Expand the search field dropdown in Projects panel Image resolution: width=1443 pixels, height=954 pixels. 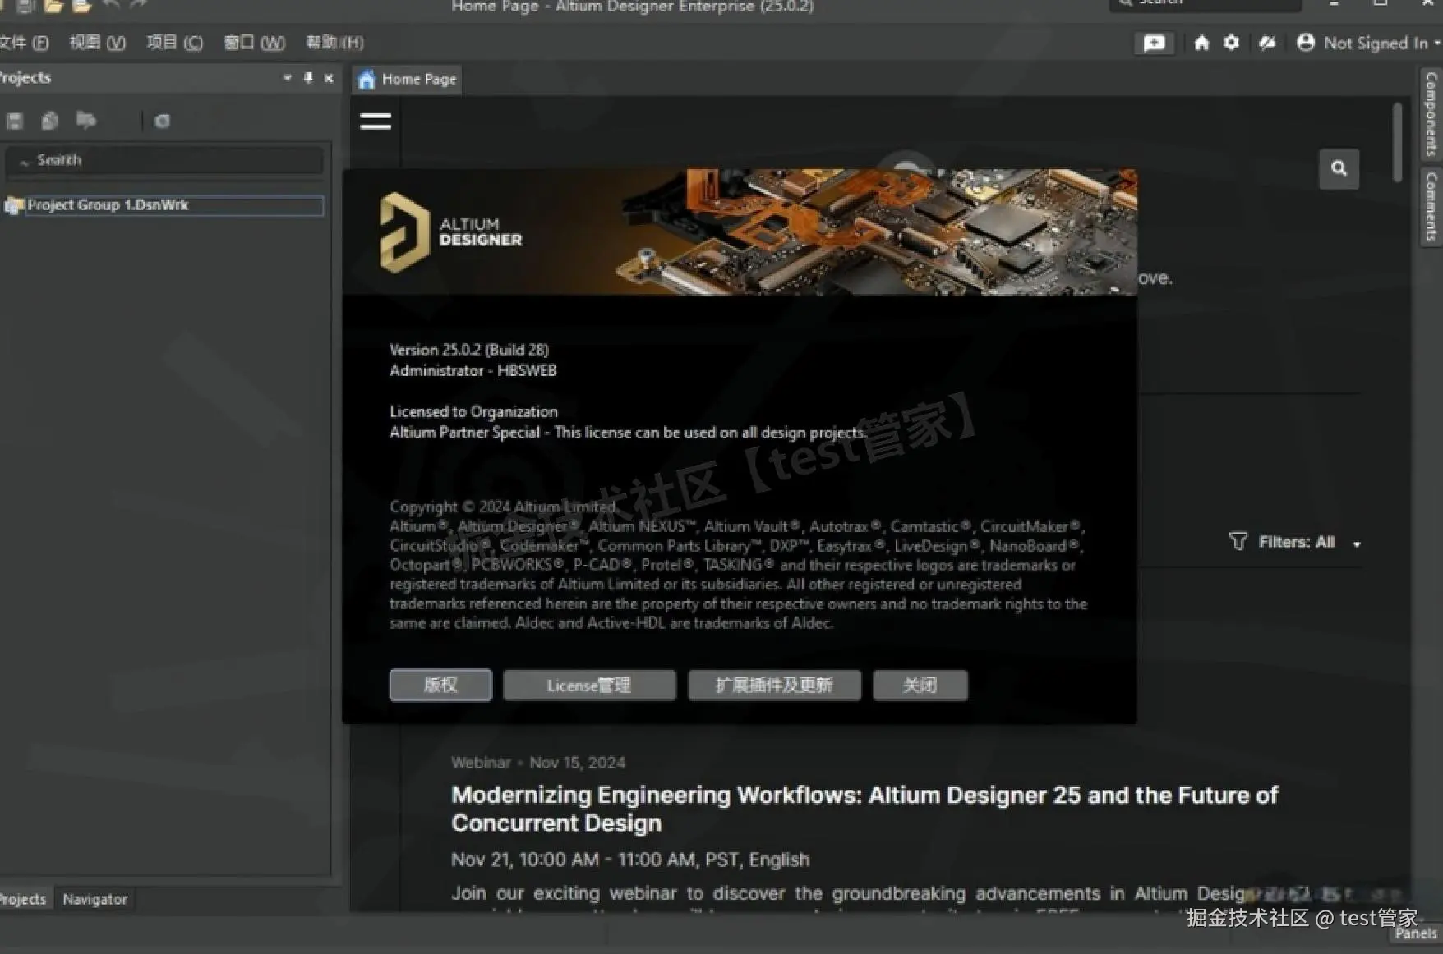coord(23,161)
